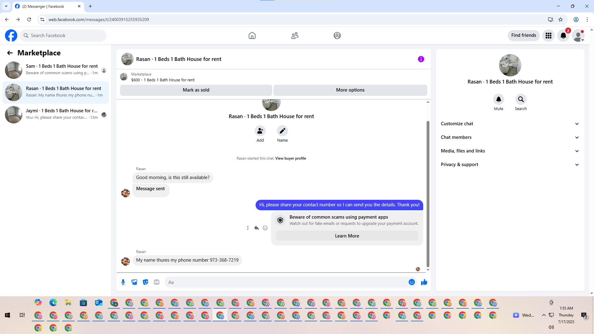Send a thumbs-up like
This screenshot has height=334, width=594.
click(x=424, y=282)
